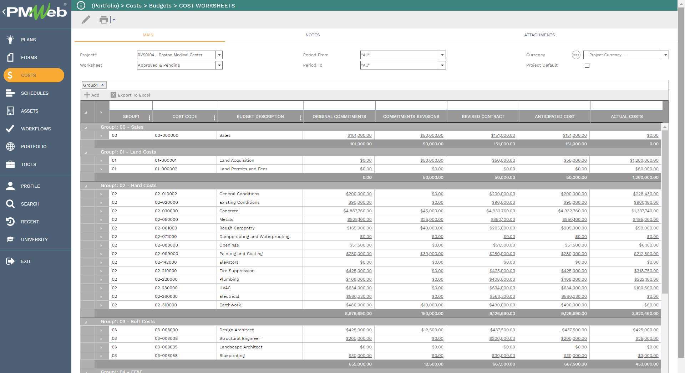The image size is (685, 373).
Task: Open the Currency dropdown
Action: click(x=666, y=55)
